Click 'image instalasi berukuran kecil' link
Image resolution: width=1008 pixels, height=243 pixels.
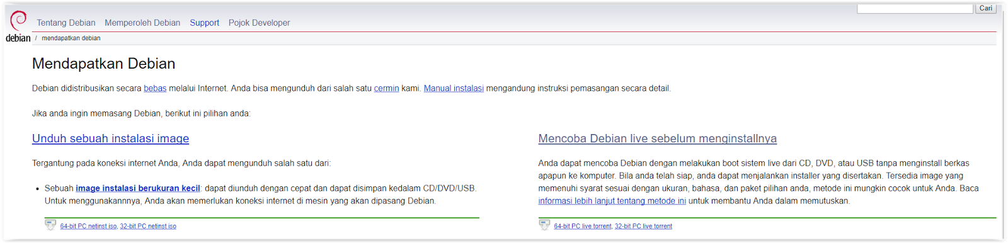coord(138,188)
